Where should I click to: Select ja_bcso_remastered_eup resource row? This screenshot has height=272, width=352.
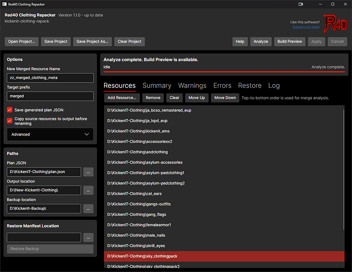click(x=224, y=110)
